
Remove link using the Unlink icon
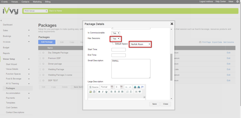(139, 87)
